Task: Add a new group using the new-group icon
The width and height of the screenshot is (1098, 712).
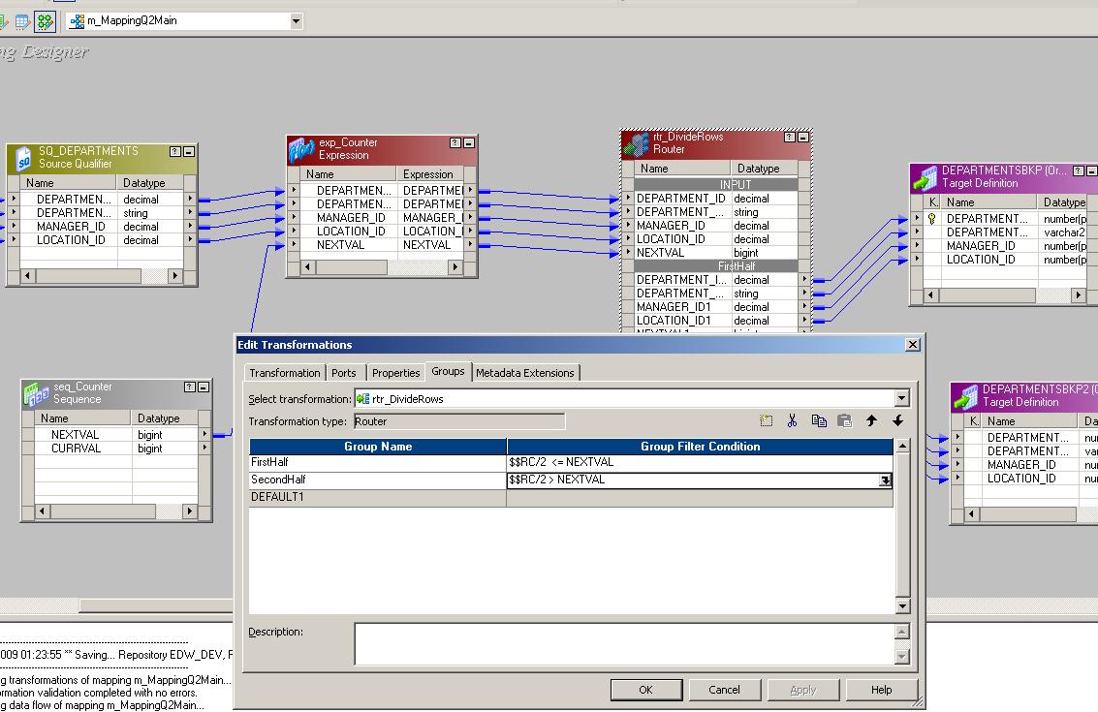Action: coord(767,420)
